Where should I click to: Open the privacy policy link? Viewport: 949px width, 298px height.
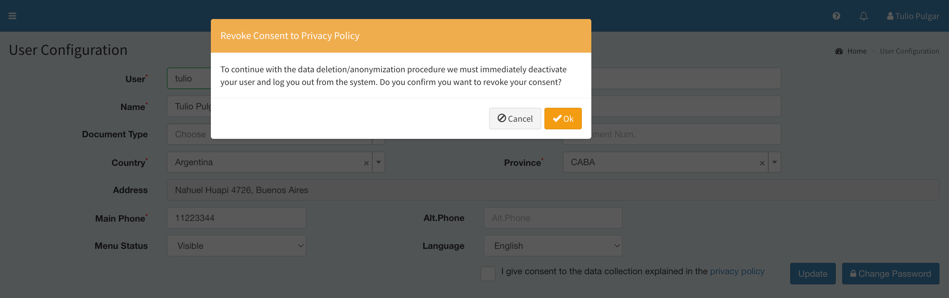point(737,271)
